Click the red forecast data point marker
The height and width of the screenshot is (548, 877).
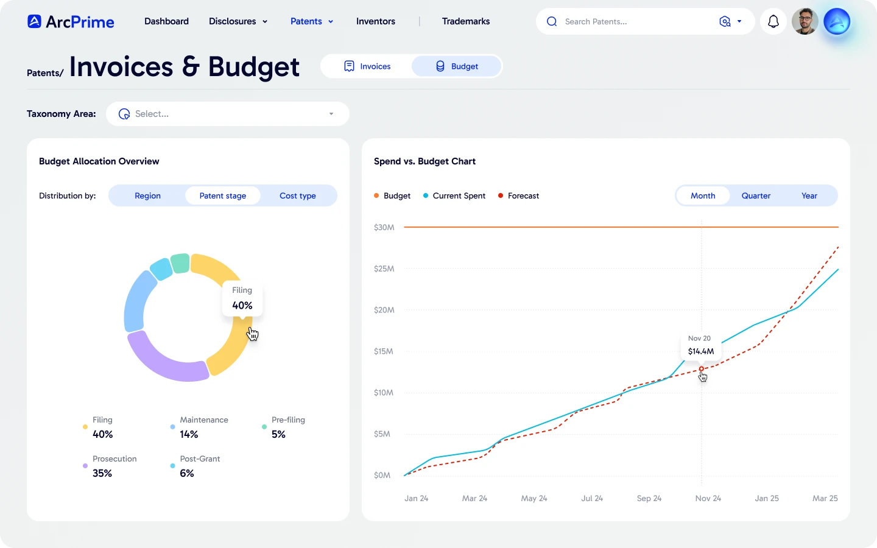[701, 369]
